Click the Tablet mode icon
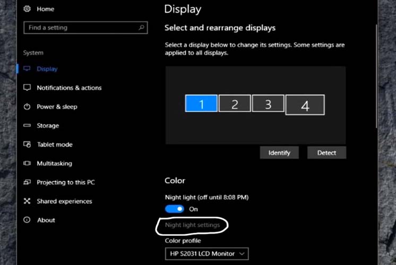Image resolution: width=396 pixels, height=265 pixels. click(27, 144)
